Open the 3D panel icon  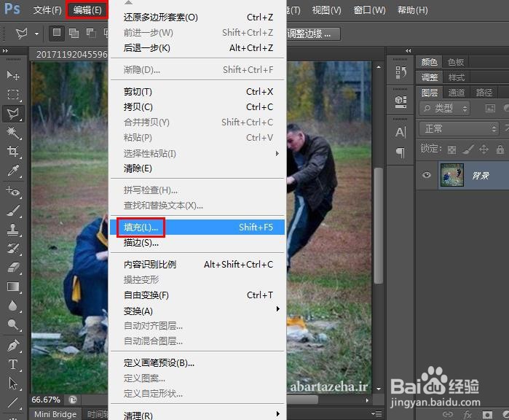tap(401, 102)
